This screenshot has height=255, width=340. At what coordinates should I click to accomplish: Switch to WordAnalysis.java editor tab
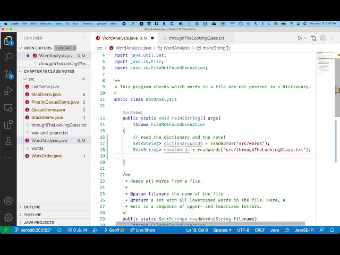pyautogui.click(x=125, y=38)
